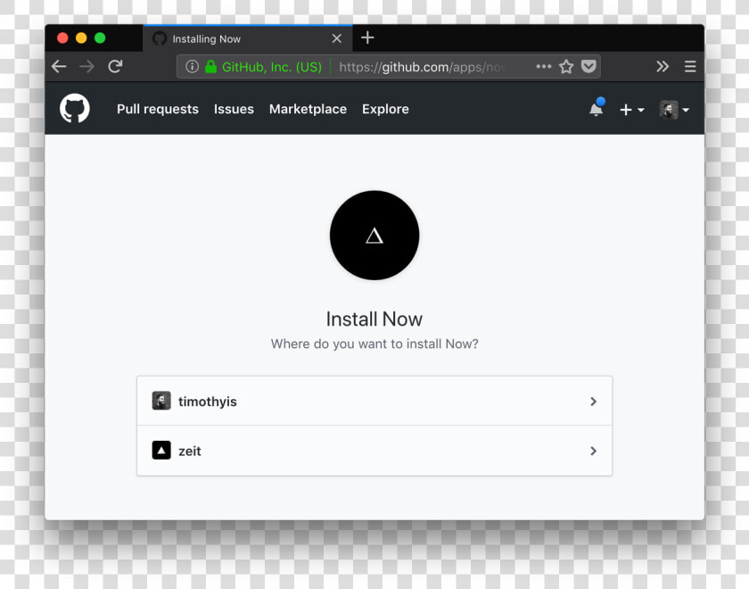This screenshot has height=589, width=749.
Task: Bookmark this page with the star
Action: point(566,66)
